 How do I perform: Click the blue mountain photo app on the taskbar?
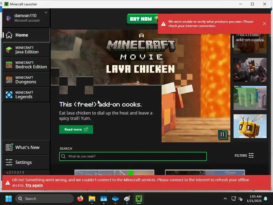coord(104,199)
